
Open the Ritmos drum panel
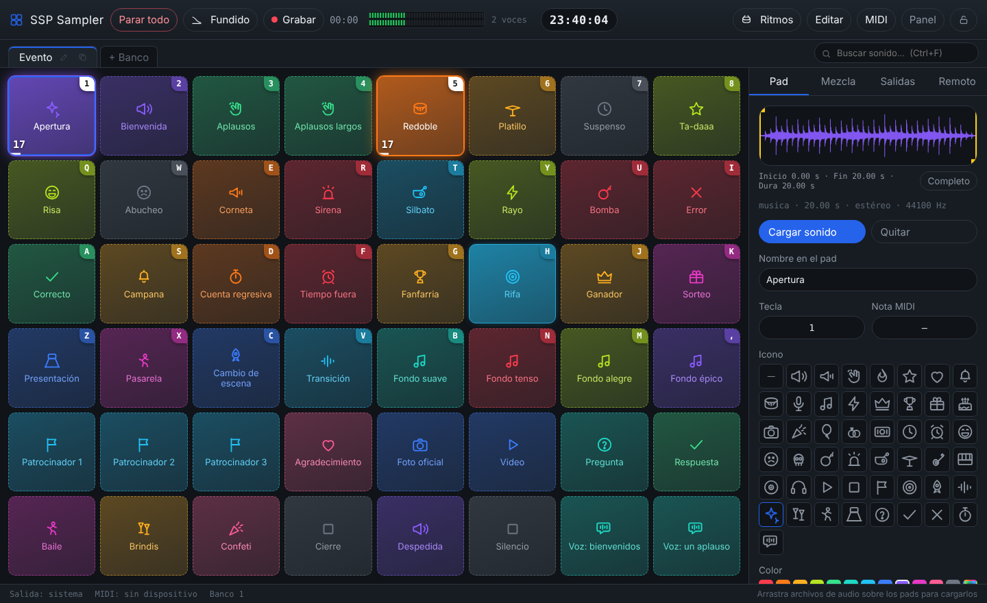pos(767,20)
